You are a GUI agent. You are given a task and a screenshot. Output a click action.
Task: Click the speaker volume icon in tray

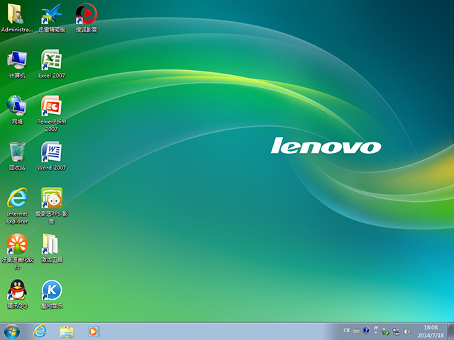(406, 331)
